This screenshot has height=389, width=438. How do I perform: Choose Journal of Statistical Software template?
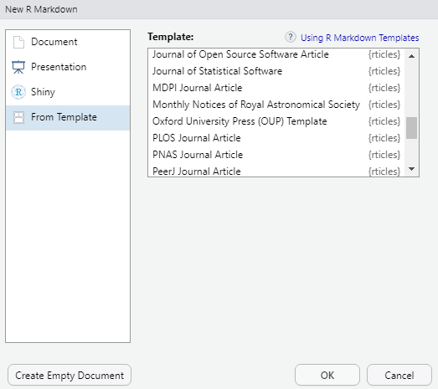click(x=276, y=71)
